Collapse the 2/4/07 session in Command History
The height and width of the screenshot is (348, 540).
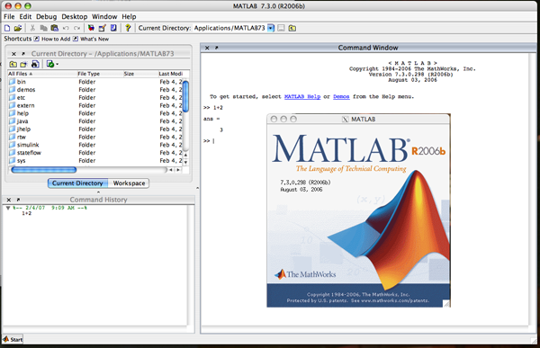click(x=8, y=208)
